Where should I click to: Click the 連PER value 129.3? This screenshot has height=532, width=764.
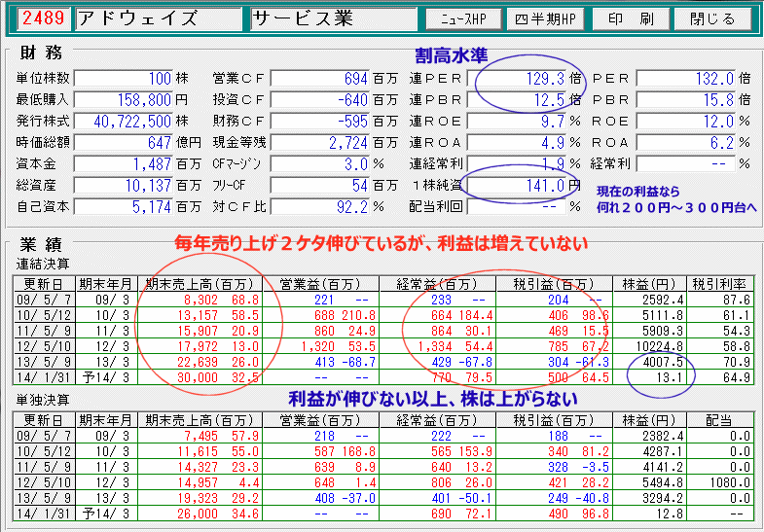[517, 79]
